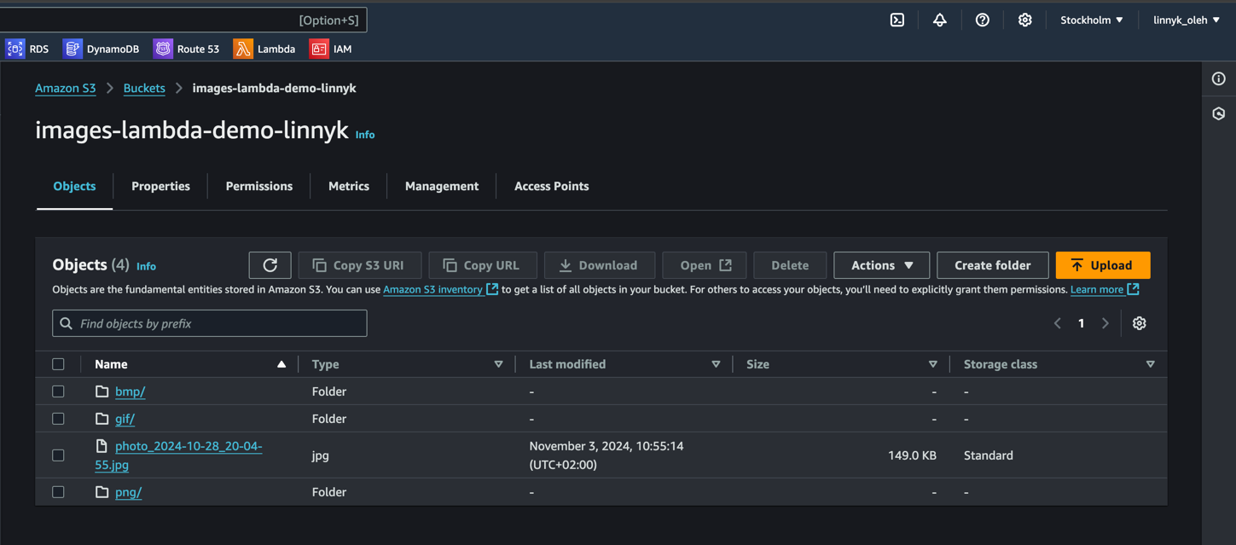Switch to the Access Points tab
The image size is (1236, 545).
pyautogui.click(x=551, y=186)
